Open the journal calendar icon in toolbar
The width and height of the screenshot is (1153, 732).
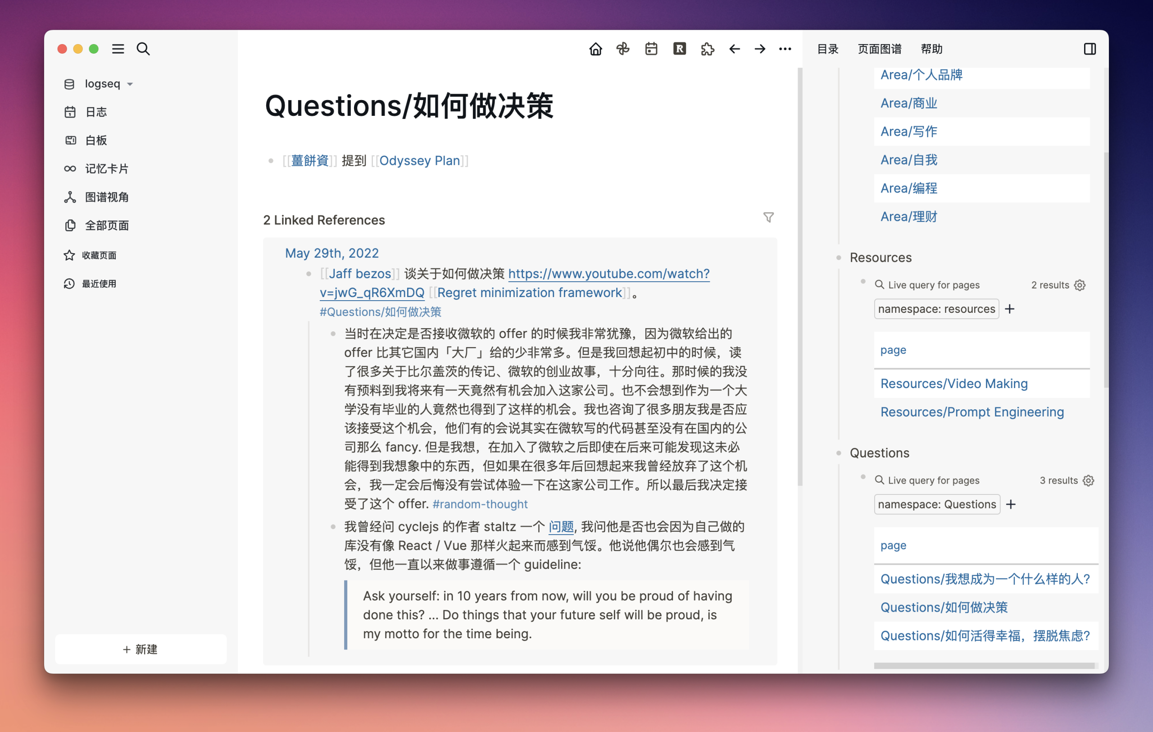pos(651,49)
